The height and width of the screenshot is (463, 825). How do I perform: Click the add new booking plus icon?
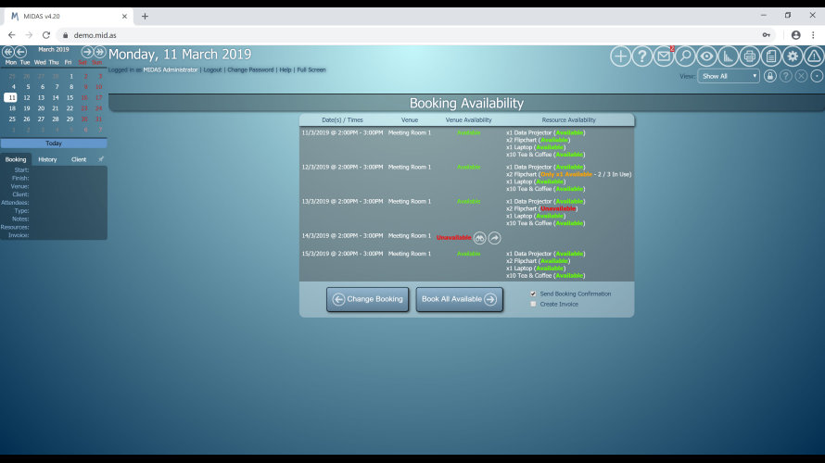tap(620, 56)
